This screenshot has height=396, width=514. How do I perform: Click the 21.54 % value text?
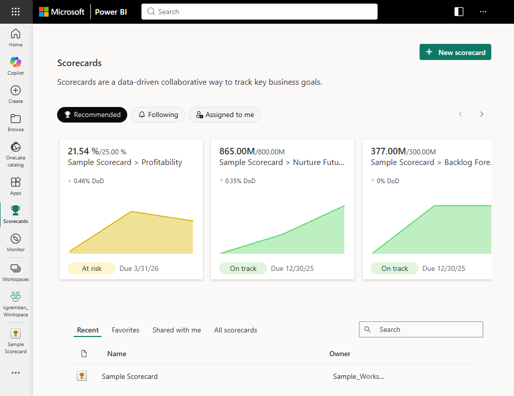click(83, 151)
